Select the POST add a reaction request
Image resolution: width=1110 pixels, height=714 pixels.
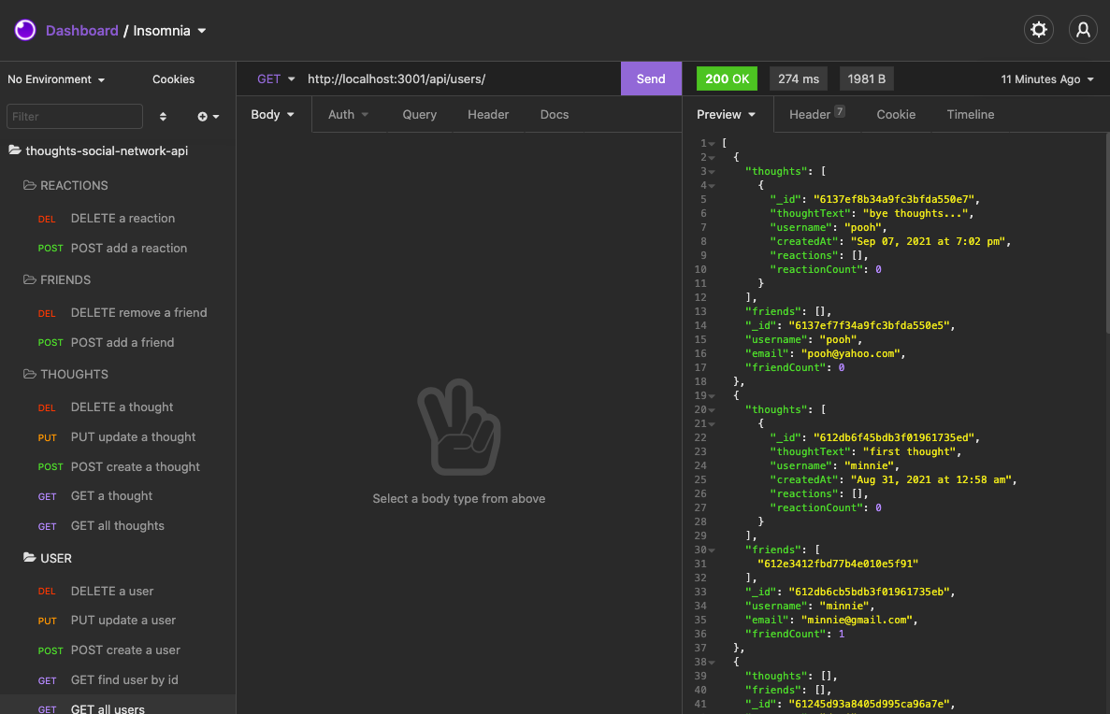pyautogui.click(x=118, y=248)
